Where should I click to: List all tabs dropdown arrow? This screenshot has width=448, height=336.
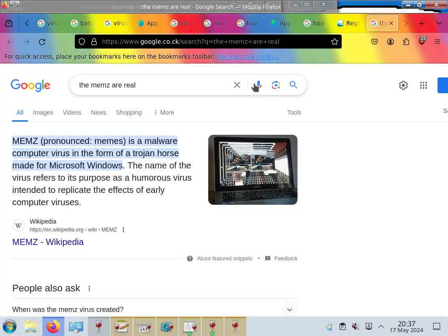(x=439, y=23)
